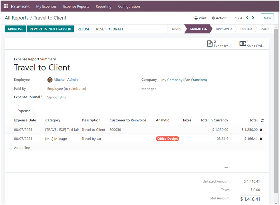Image resolution: width=280 pixels, height=205 pixels.
Task: Select the Expense tab
Action: tap(24, 111)
